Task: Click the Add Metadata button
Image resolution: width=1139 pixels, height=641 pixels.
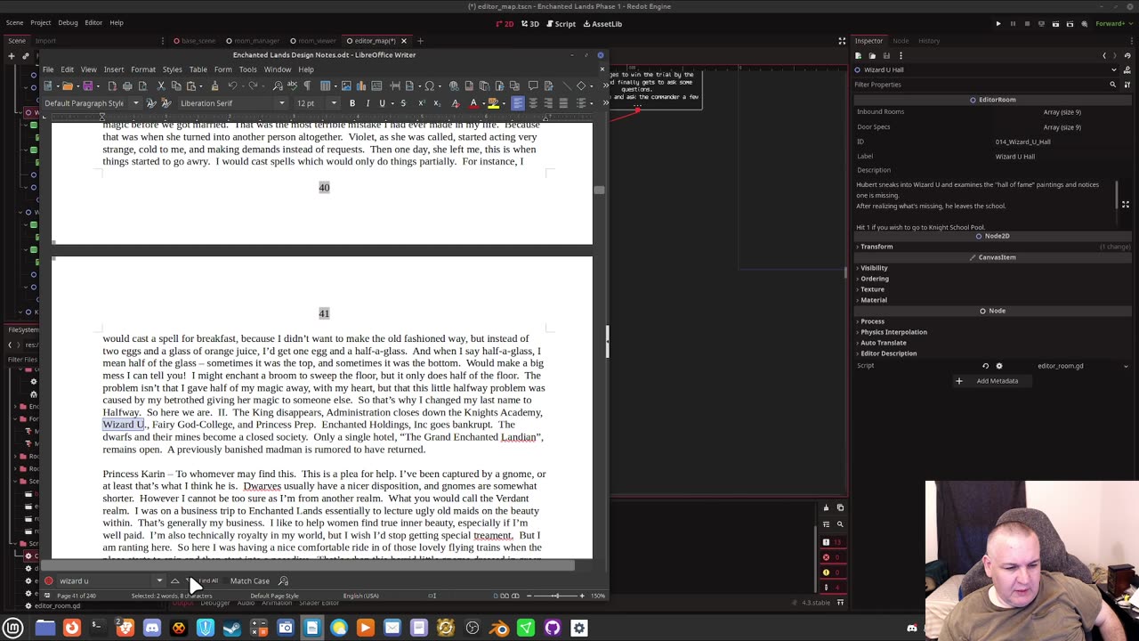Action: click(x=990, y=381)
